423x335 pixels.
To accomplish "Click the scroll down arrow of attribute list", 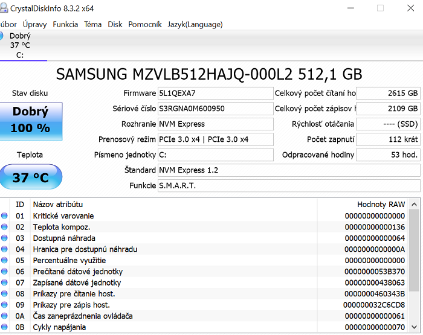I will [x=415, y=327].
